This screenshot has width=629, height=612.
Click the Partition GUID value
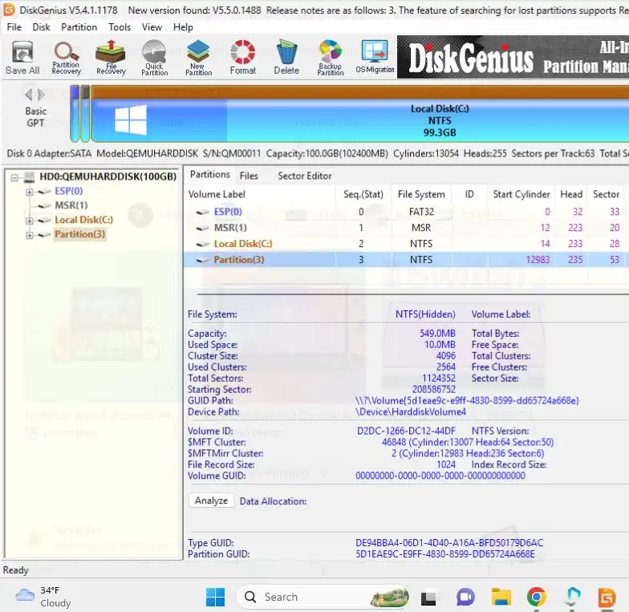pyautogui.click(x=445, y=553)
